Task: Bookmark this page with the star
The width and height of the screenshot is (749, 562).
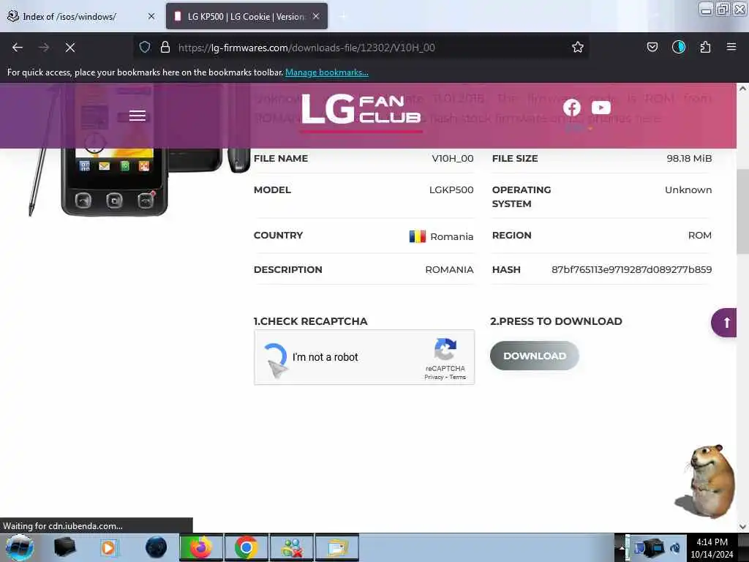Action: click(578, 47)
